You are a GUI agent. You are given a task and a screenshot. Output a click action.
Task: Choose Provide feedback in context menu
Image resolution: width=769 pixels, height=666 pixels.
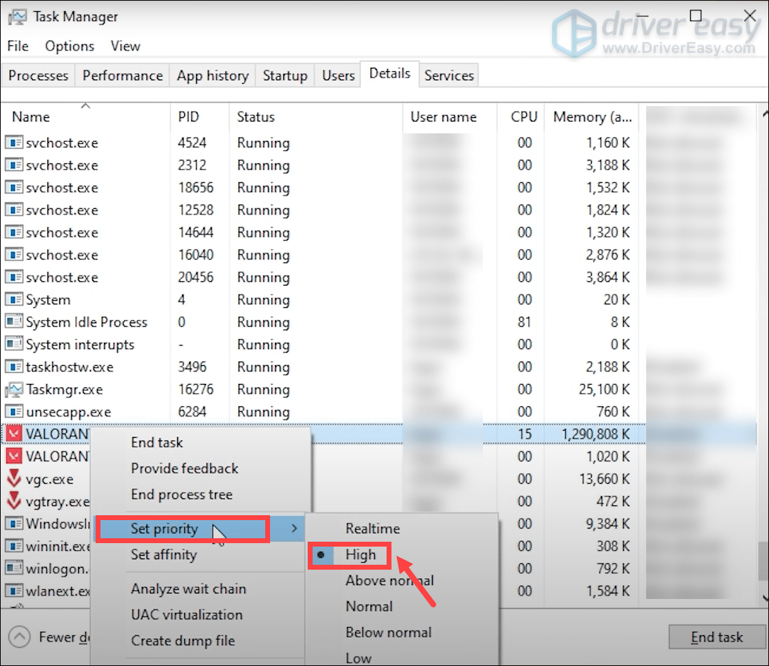[x=184, y=468]
